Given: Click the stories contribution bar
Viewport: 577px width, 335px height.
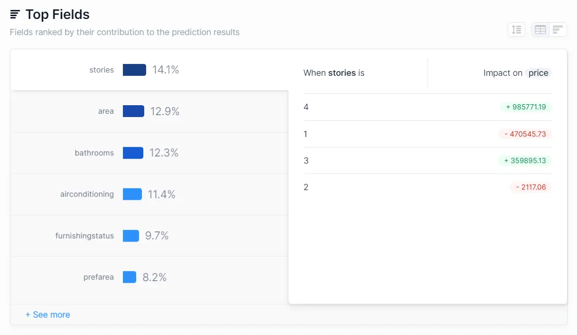Looking at the screenshot, I should click(134, 70).
